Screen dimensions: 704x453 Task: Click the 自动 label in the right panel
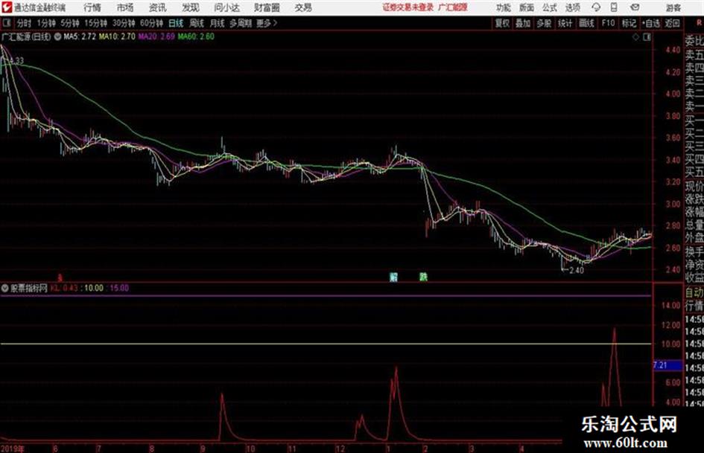point(694,292)
